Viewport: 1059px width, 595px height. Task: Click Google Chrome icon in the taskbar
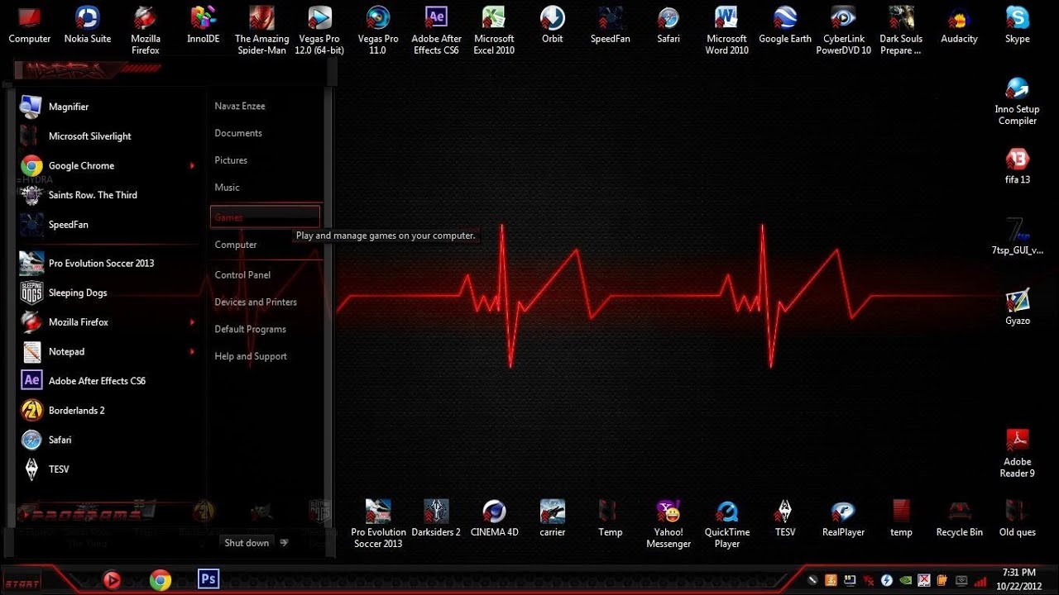[161, 580]
